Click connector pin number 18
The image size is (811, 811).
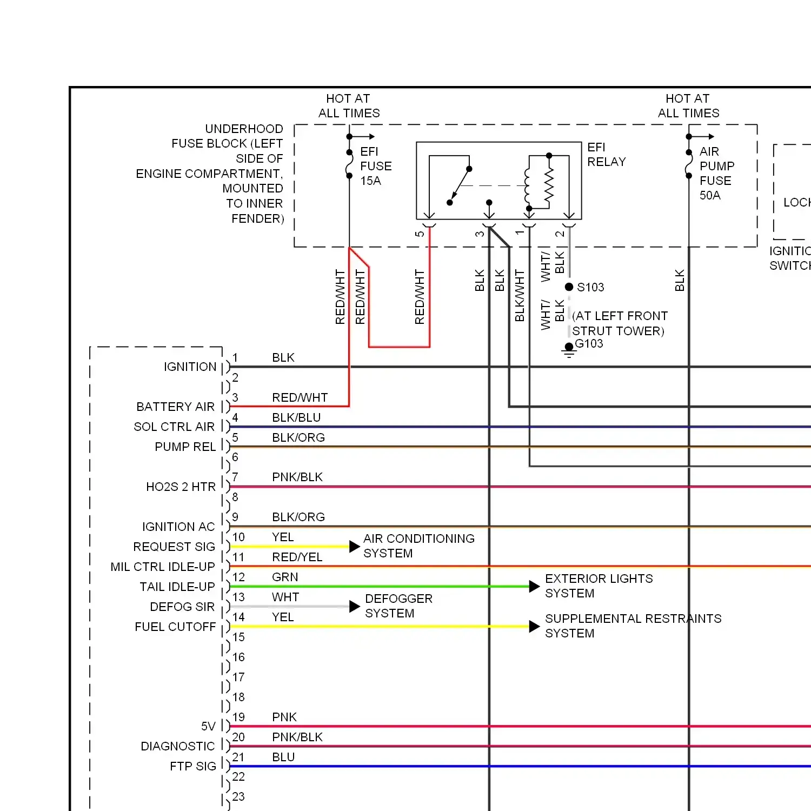click(238, 697)
